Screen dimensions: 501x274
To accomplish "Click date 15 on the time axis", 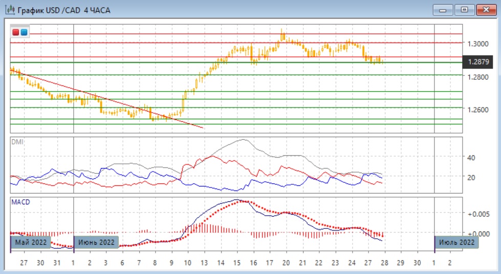I will tap(237, 262).
